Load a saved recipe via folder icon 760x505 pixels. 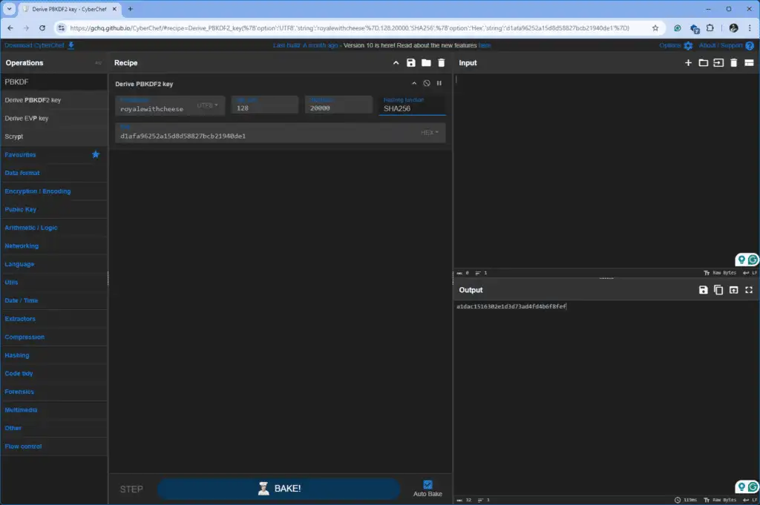426,62
